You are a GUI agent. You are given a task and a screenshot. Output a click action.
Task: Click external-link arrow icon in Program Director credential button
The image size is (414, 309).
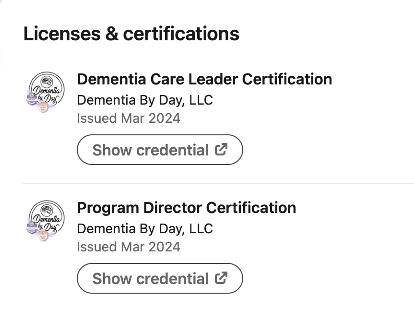pos(221,278)
